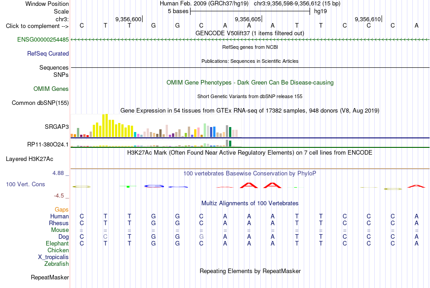
Task: Click '100 vertebrates Basewise Conservation by PhyloP' title
Action: point(249,173)
